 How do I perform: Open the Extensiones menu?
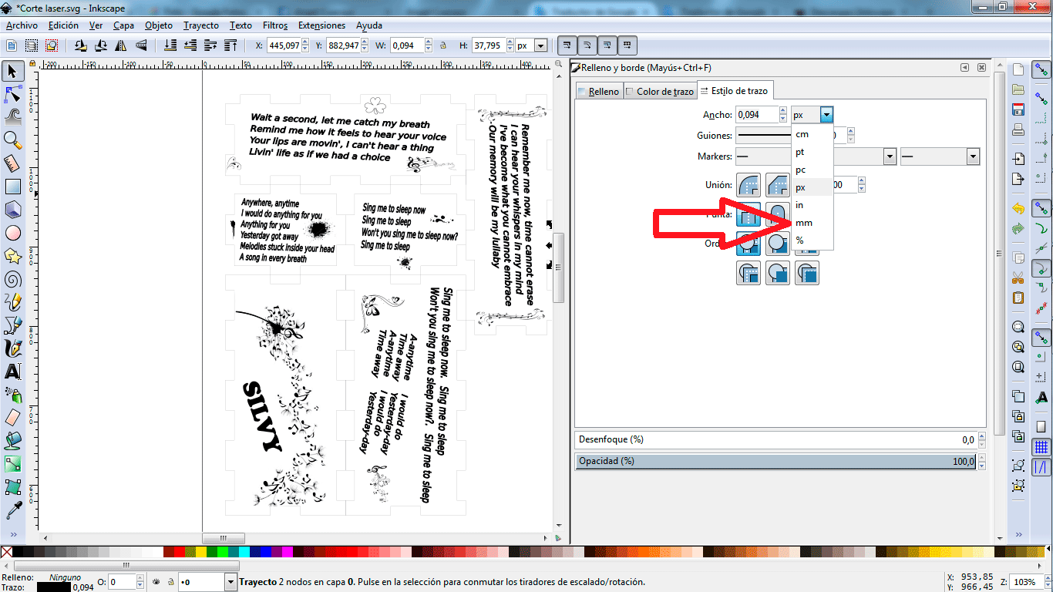322,25
